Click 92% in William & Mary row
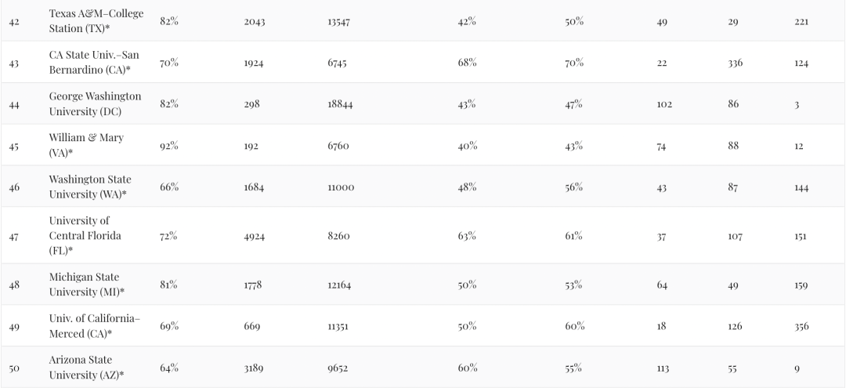 pos(168,146)
